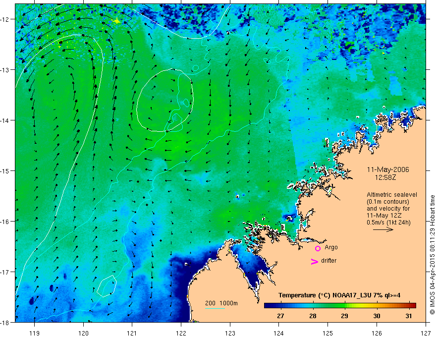This screenshot has width=436, height=337.
Task: Click the colorbar value '31'
Action: coord(408,316)
